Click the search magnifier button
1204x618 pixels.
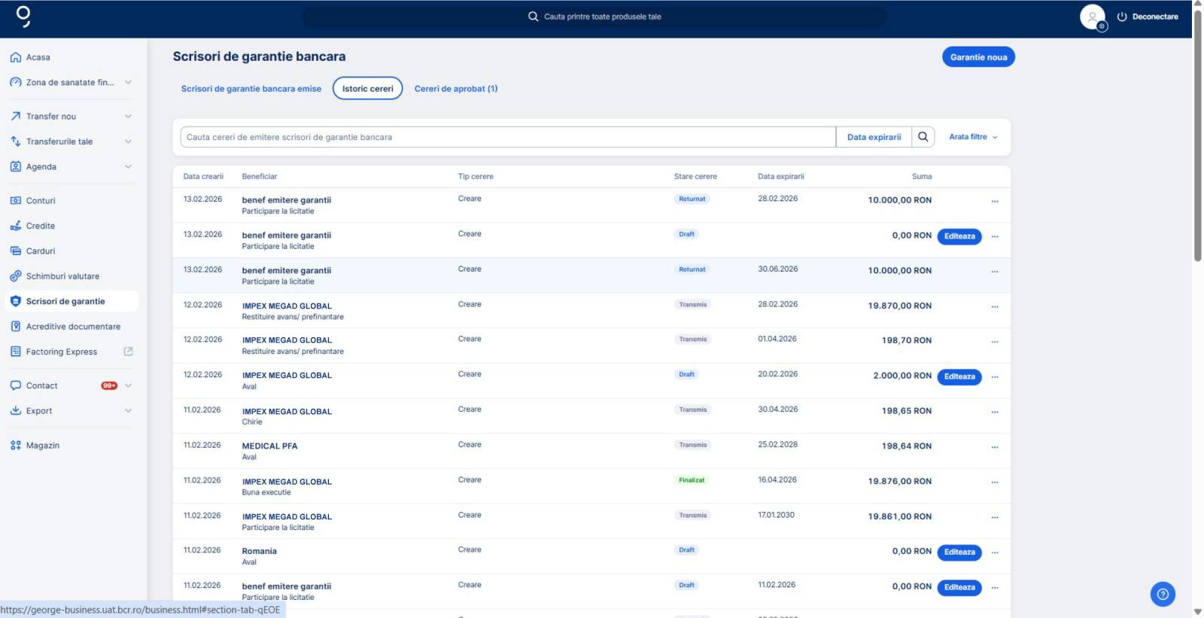click(x=923, y=137)
